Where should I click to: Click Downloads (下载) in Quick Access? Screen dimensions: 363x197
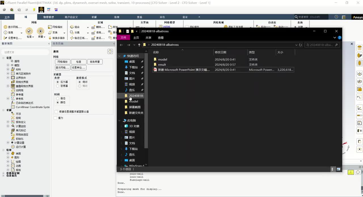[133, 67]
